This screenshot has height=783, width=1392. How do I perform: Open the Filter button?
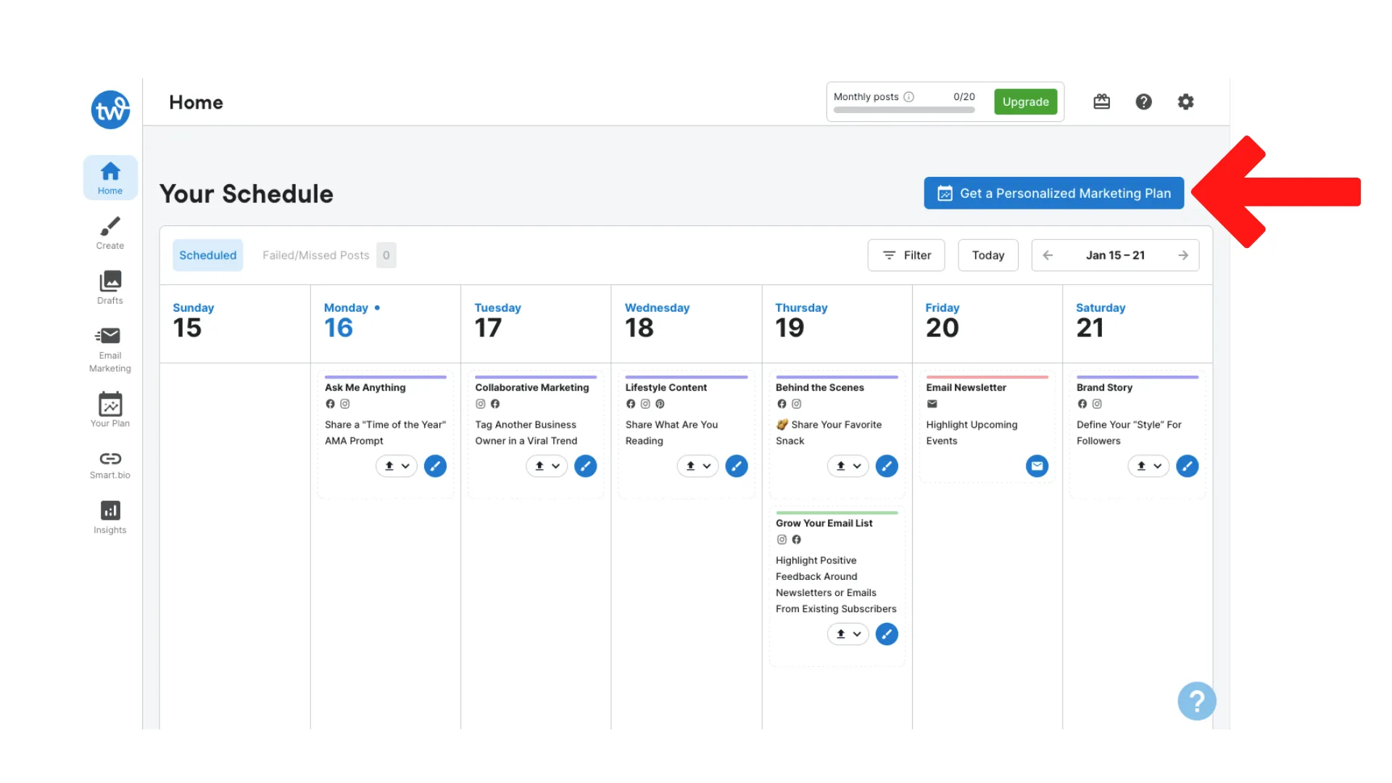point(906,255)
